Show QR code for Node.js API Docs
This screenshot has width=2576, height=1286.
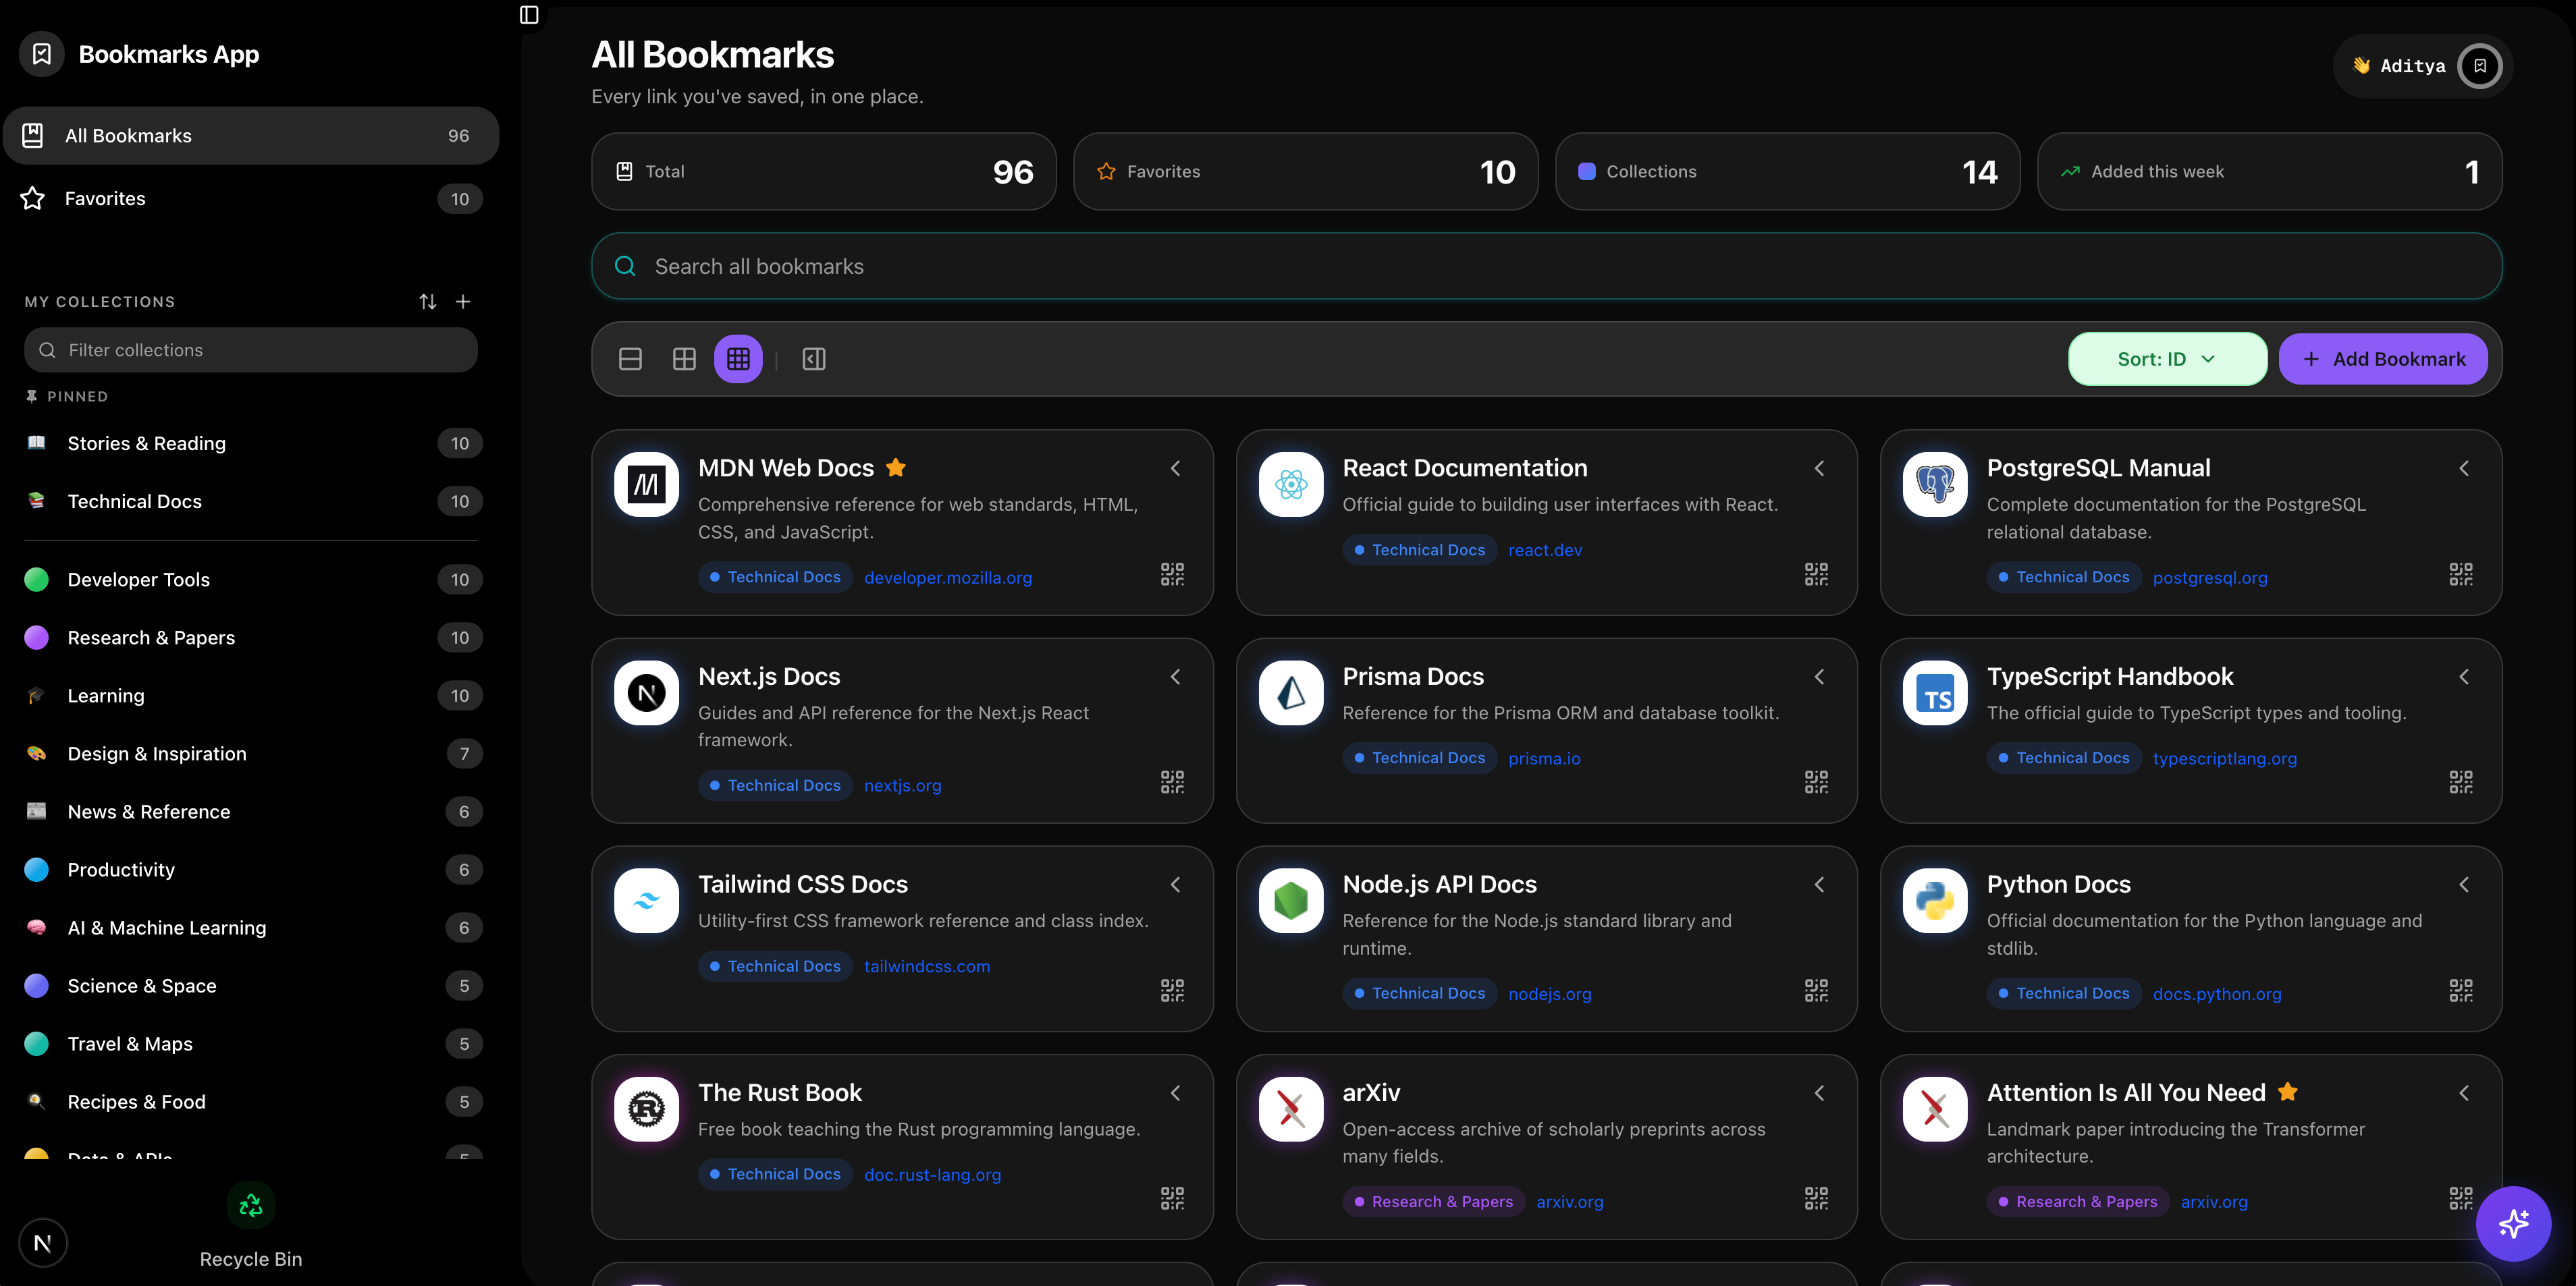1816,990
